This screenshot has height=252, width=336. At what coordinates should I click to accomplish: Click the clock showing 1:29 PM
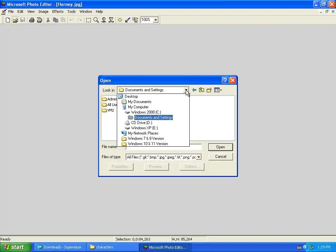click(x=324, y=247)
